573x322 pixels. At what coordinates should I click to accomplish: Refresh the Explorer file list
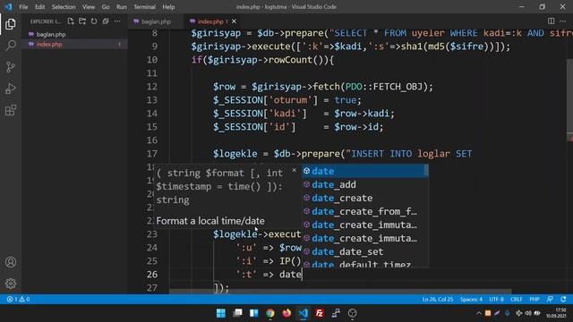pyautogui.click(x=94, y=21)
